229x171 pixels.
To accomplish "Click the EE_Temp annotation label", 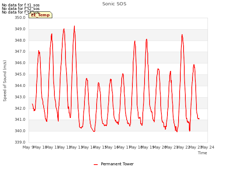I will coord(40,15).
